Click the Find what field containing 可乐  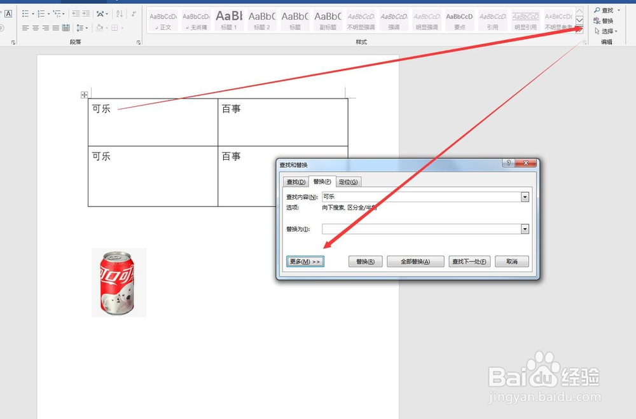coord(422,196)
